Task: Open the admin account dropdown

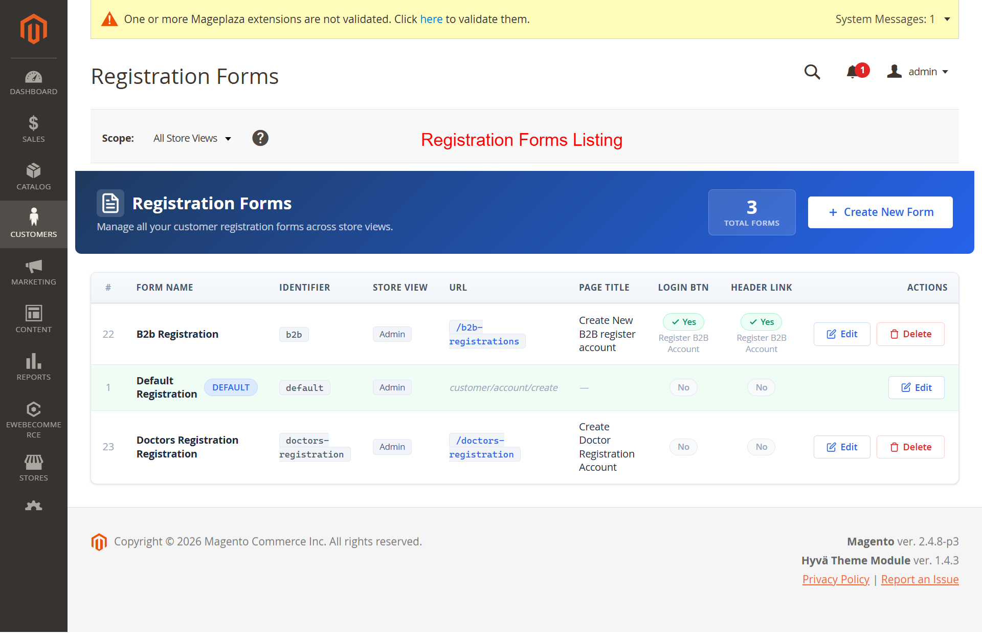Action: click(x=920, y=72)
